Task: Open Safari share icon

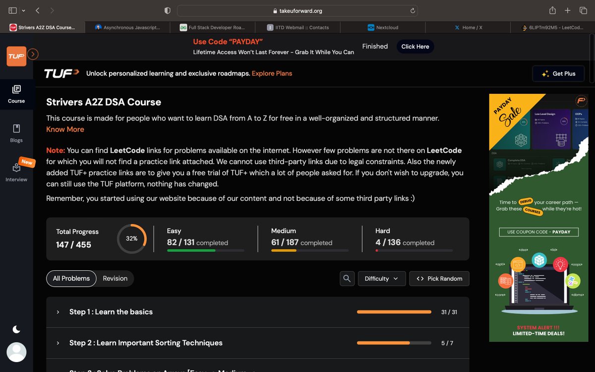Action: [x=552, y=10]
